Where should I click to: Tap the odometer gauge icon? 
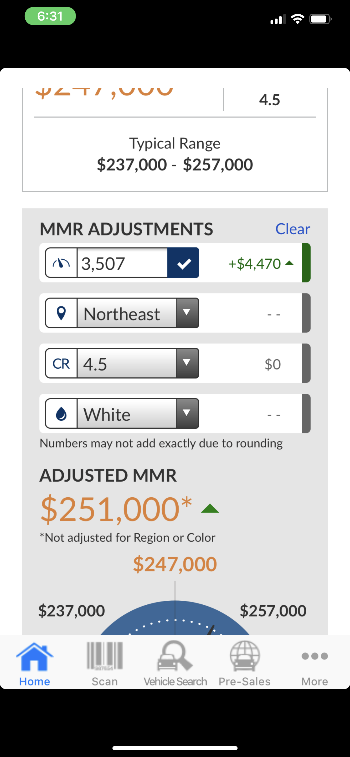point(61,263)
